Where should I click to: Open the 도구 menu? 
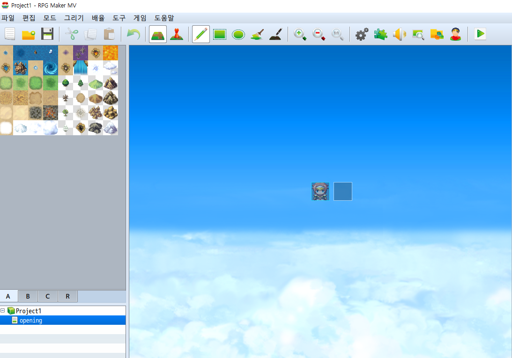pyautogui.click(x=119, y=18)
